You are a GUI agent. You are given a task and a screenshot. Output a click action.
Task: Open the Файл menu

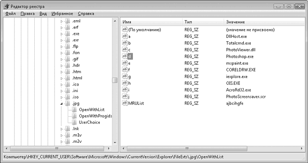tap(11, 14)
